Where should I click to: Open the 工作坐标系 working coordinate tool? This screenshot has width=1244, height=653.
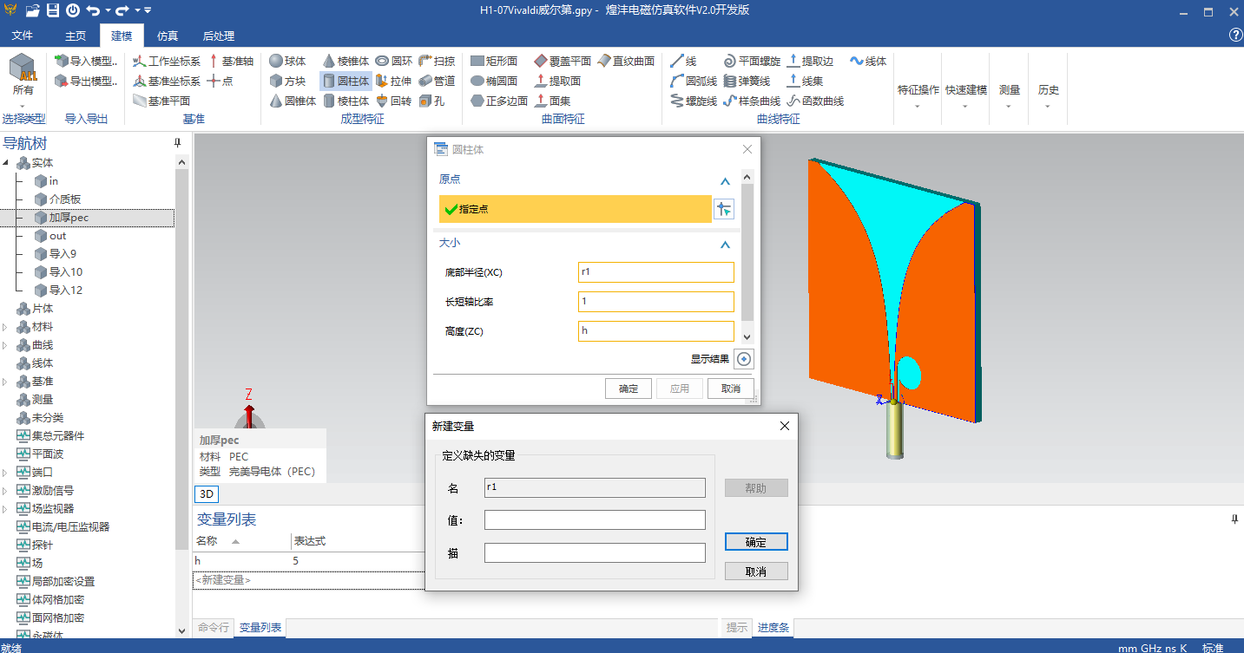pyautogui.click(x=167, y=62)
